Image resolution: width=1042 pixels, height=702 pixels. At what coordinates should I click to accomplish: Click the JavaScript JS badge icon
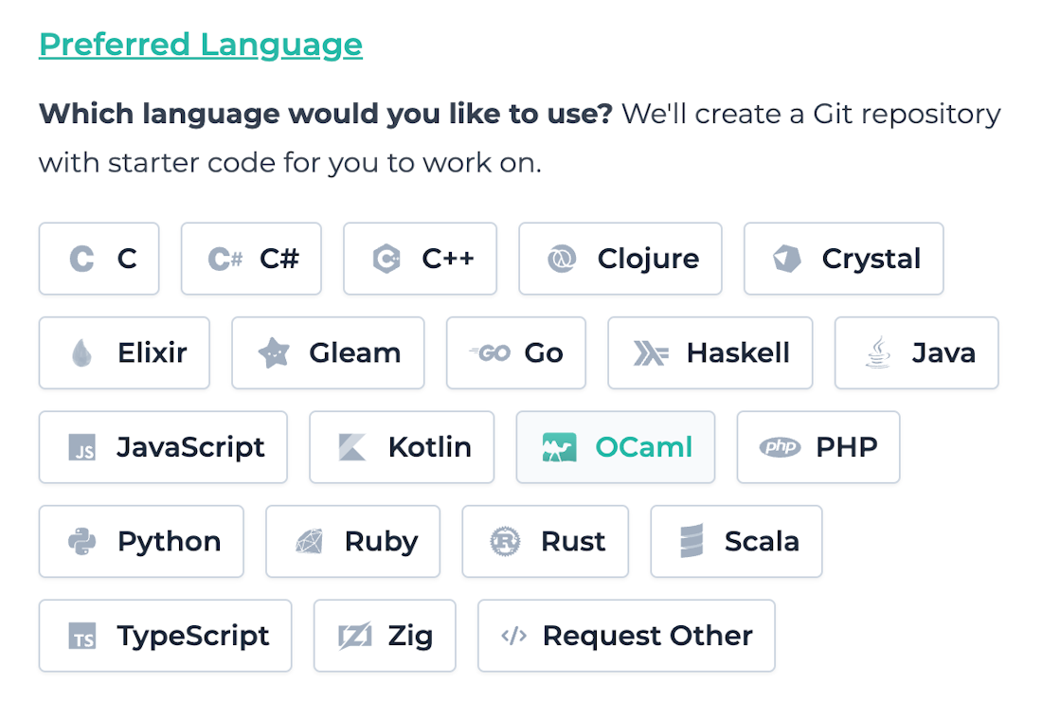81,446
